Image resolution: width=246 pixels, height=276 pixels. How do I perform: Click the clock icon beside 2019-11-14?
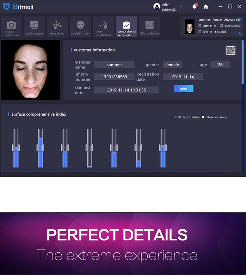coord(200,26)
